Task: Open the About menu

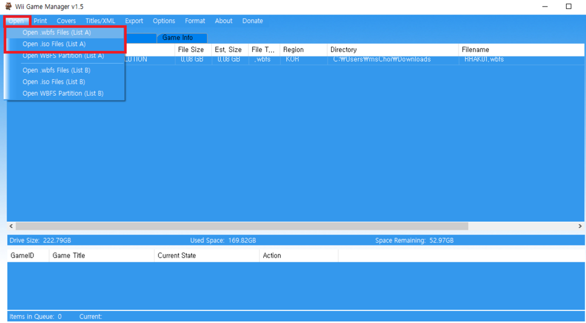Action: click(x=223, y=21)
